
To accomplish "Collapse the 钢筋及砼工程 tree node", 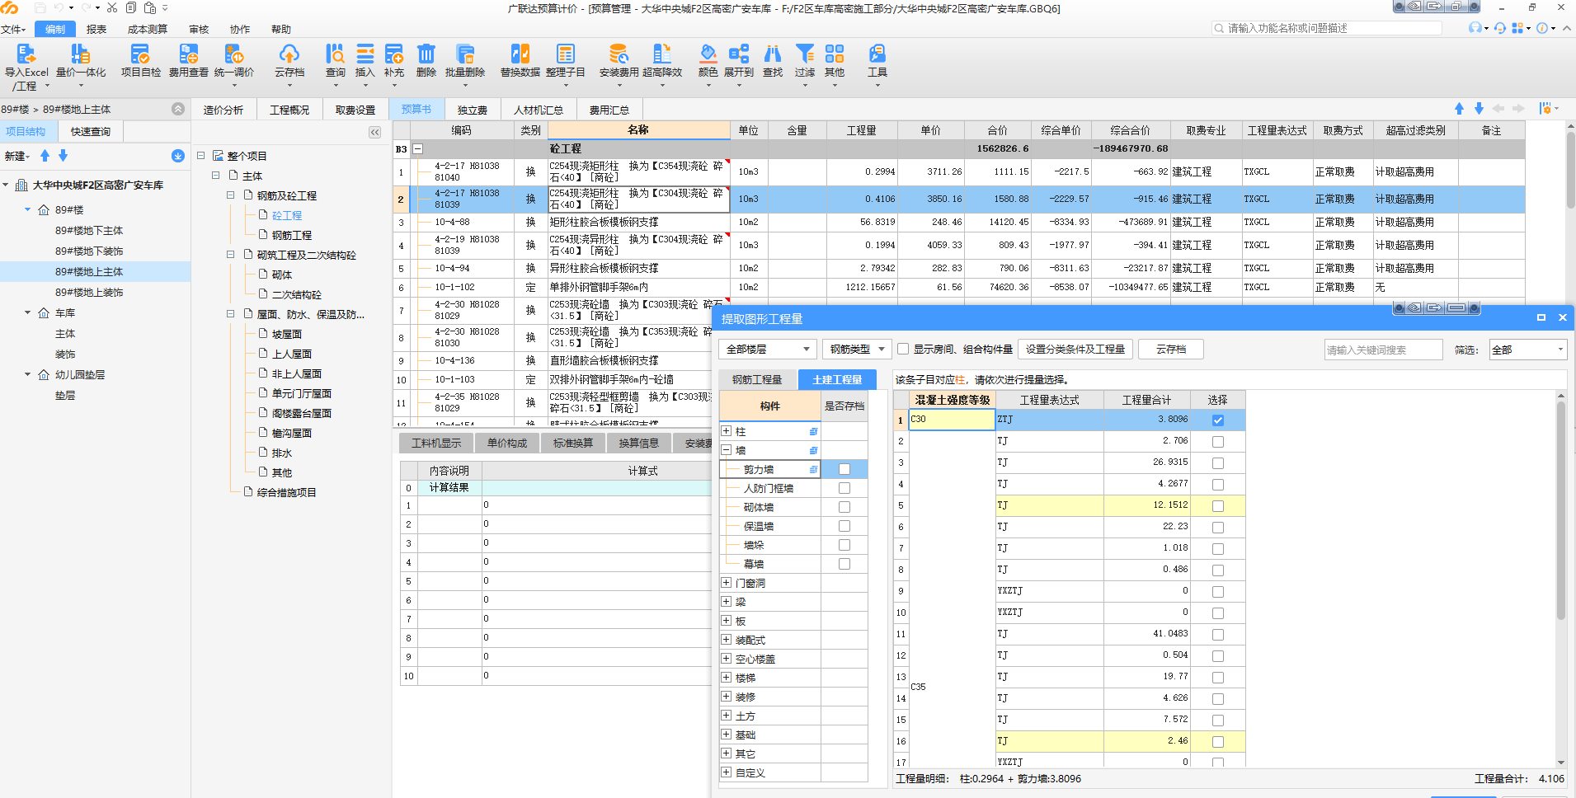I will click(231, 195).
